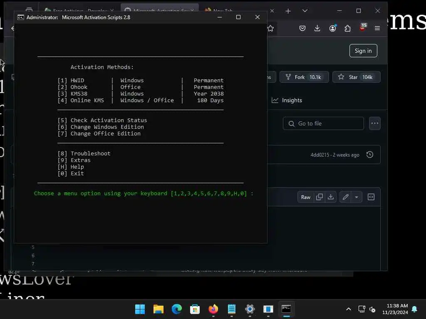The width and height of the screenshot is (426, 319).
Task: Open the network status tray icon
Action: tap(362, 309)
